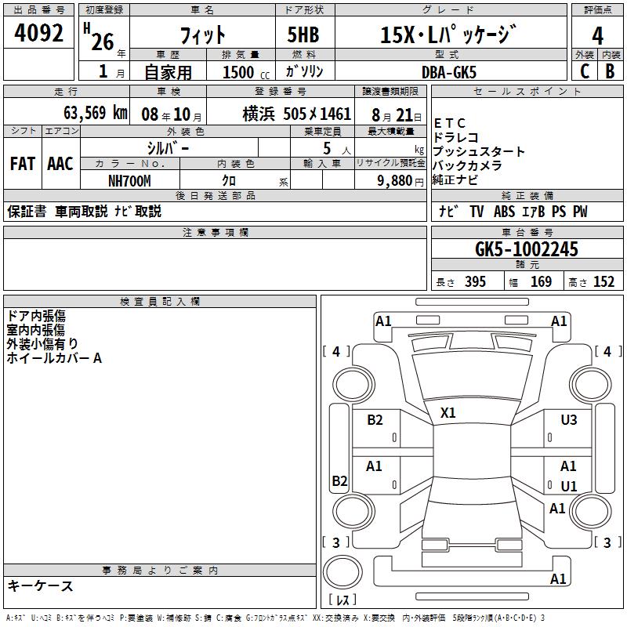Viewport: 627px width, 627px height.
Task: Select the fuel type ガソリン
Action: pos(304,71)
